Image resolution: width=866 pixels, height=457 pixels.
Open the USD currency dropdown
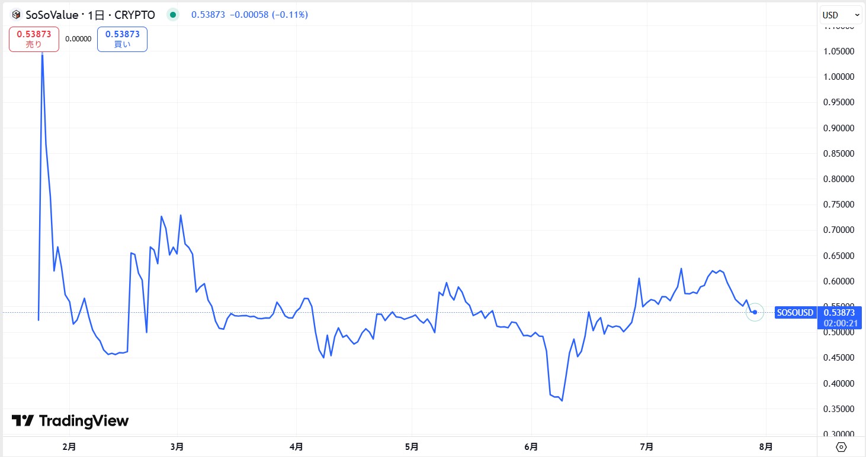click(841, 15)
